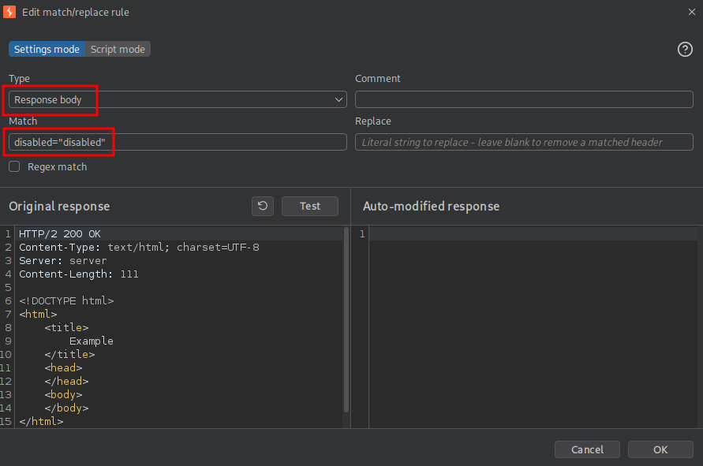This screenshot has width=703, height=466.
Task: Click the <!DOCTYPE html> line
Action: [66, 300]
